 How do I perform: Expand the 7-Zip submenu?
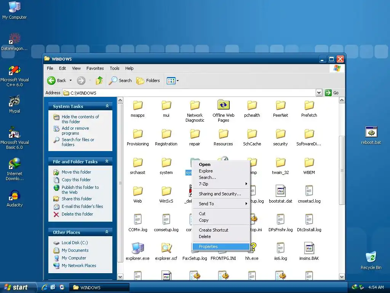[221, 184]
